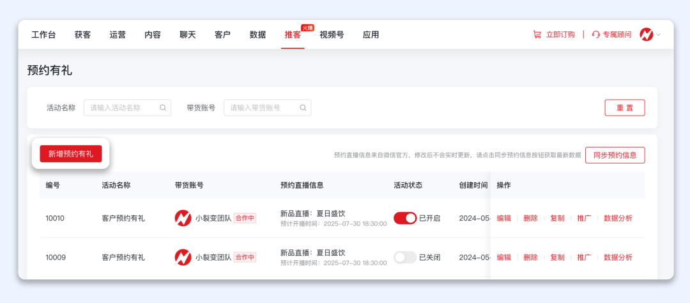Viewport: 690px width, 303px height.
Task: Click the red account avatar logo
Action: pos(646,35)
